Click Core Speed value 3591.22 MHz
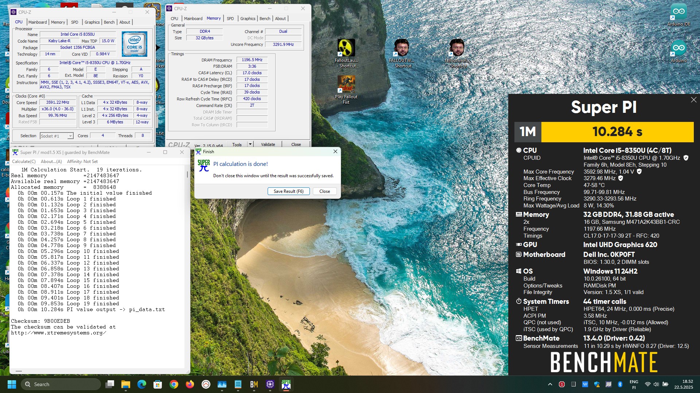The width and height of the screenshot is (700, 393). pyautogui.click(x=58, y=103)
